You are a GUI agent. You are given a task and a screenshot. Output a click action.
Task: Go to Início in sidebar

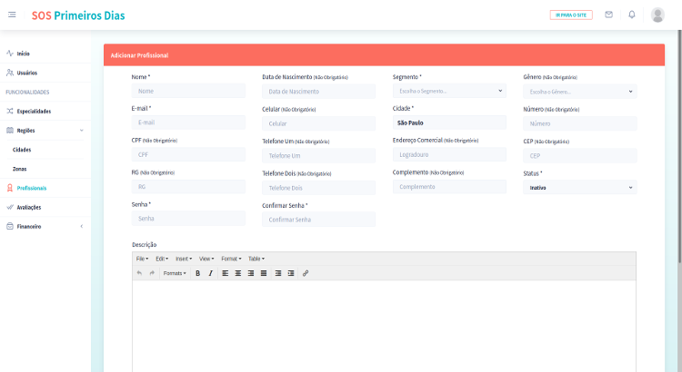point(23,54)
